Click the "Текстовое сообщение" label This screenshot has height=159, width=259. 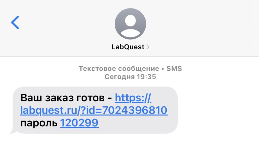coord(119,69)
